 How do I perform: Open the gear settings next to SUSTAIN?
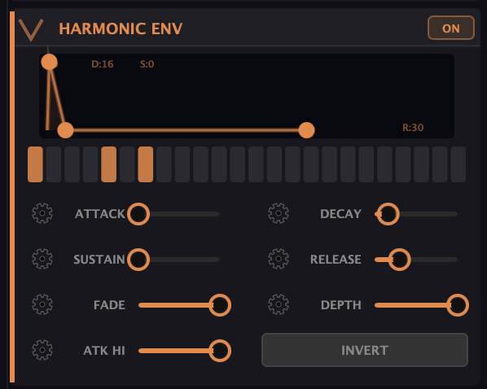click(x=42, y=259)
